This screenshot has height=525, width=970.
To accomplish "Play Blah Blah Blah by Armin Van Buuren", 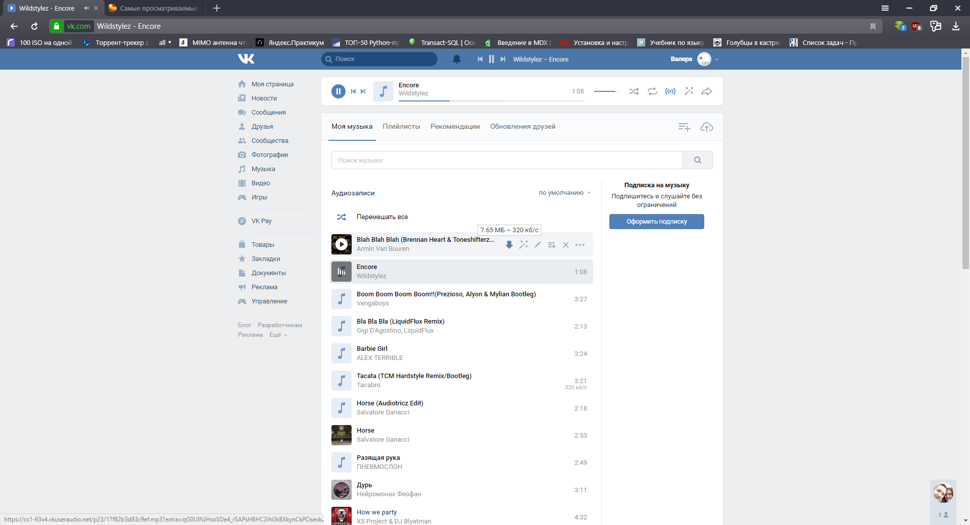I will coord(342,244).
